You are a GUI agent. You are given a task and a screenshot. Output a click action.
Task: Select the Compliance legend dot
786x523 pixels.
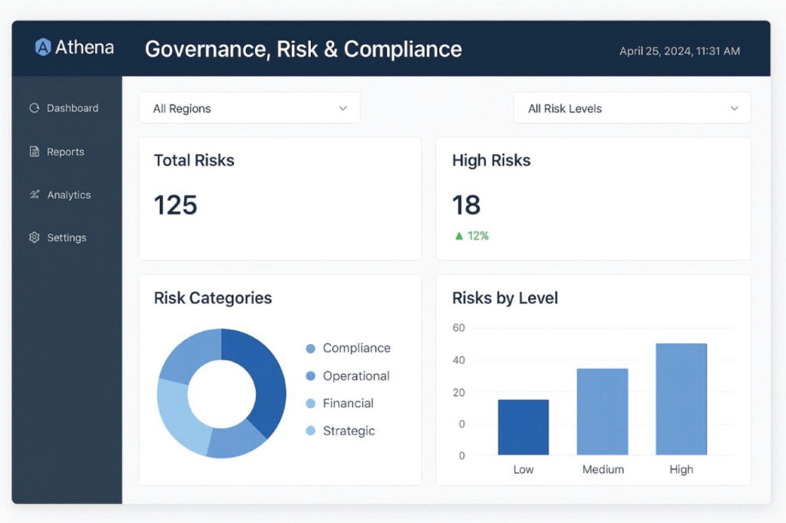(x=311, y=349)
